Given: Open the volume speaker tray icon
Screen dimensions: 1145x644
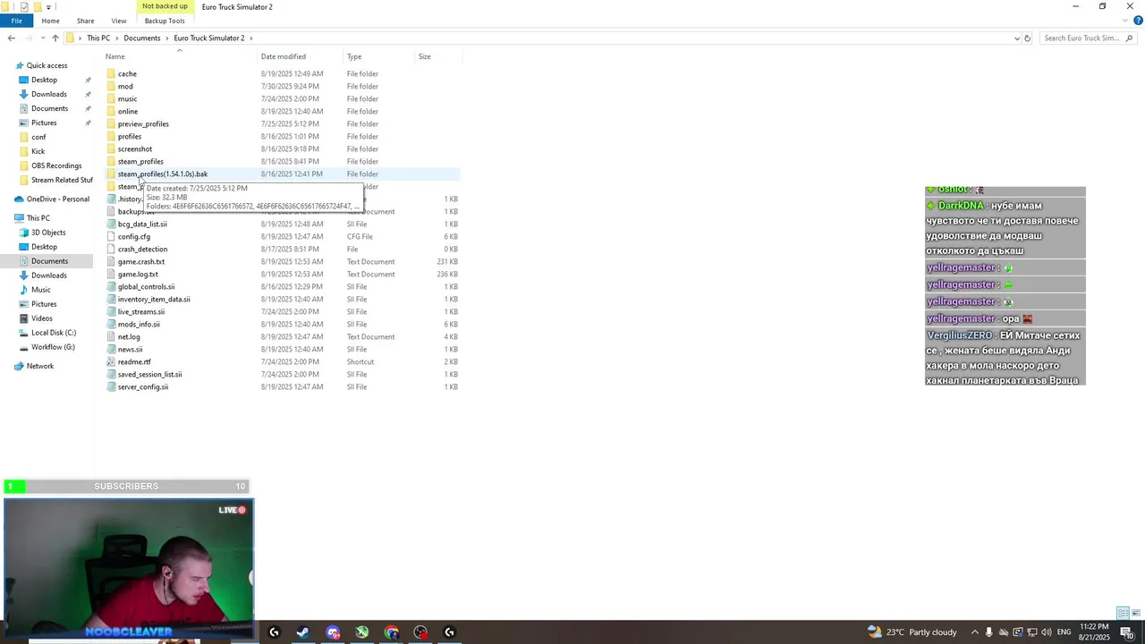Looking at the screenshot, I should click(x=1046, y=632).
